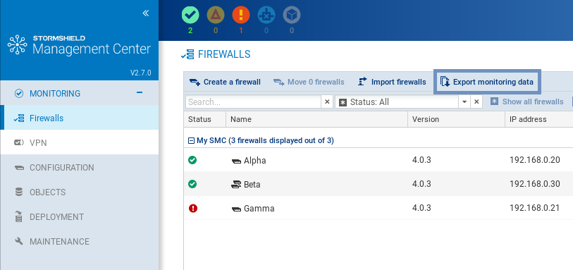Screen dimensions: 573x270
Task: Click IP address 192.168.0.20
Action: tap(535, 159)
